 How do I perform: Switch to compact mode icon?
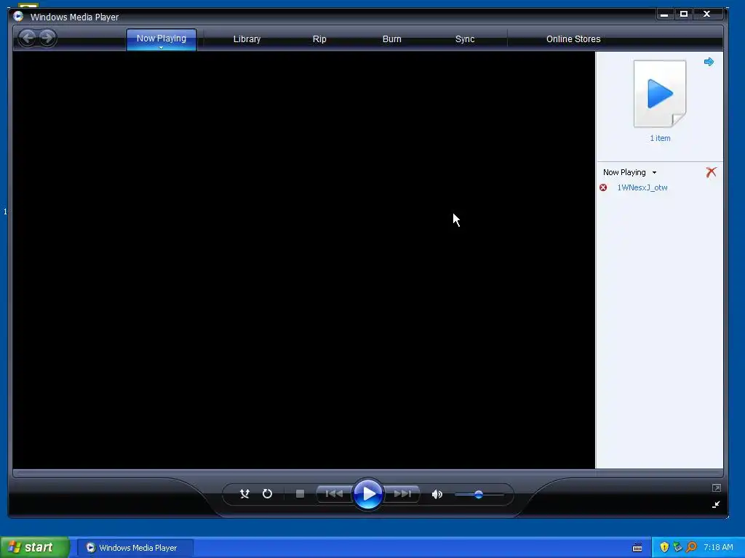click(x=716, y=504)
